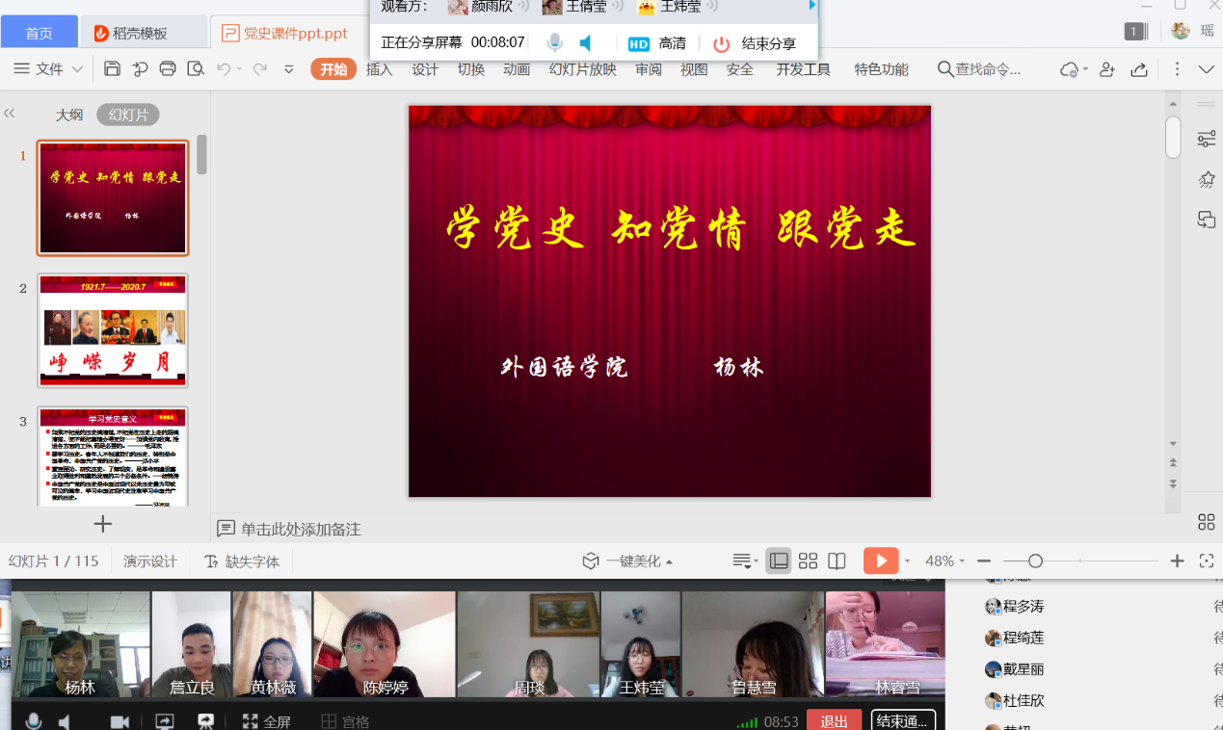Viewport: 1223px width, 730px height.
Task: Toggle the speaker in screen-share bar
Action: (x=585, y=43)
